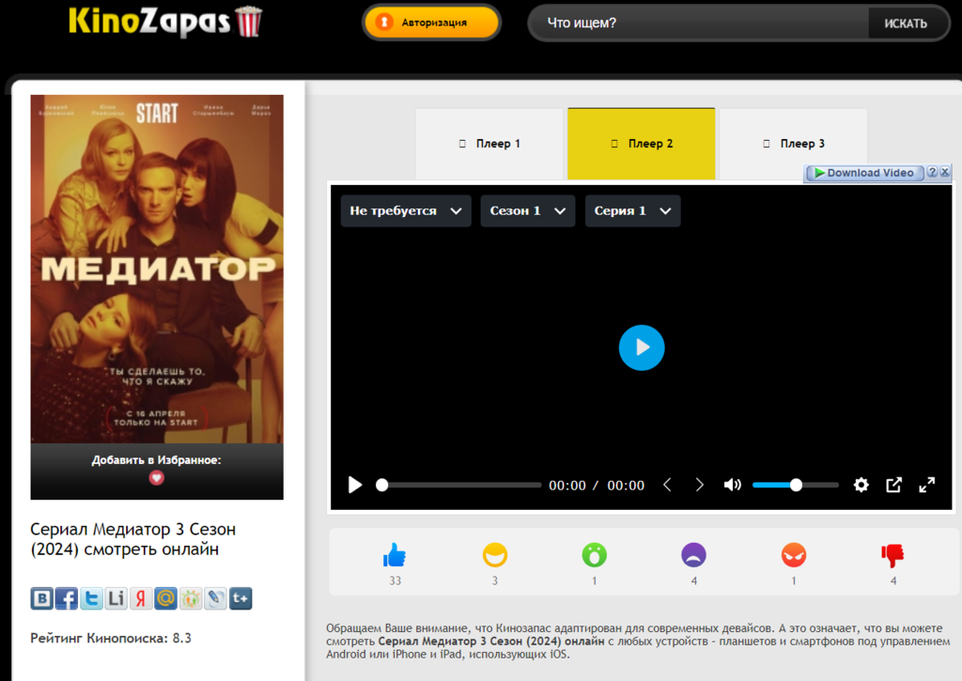Click the Рейтинг Кинопоиска: 8.3 text
Screen dimensions: 962x681
111,638
